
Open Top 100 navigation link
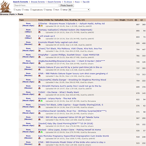[x=86, y=2]
